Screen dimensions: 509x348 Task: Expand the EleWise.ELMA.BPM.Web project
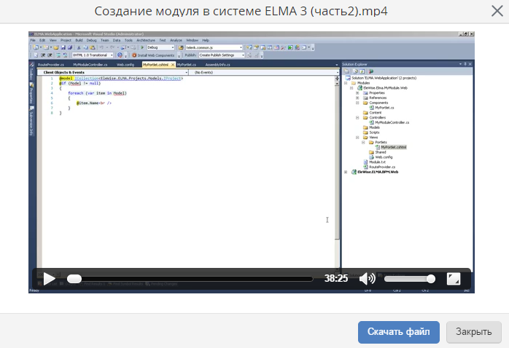point(346,172)
